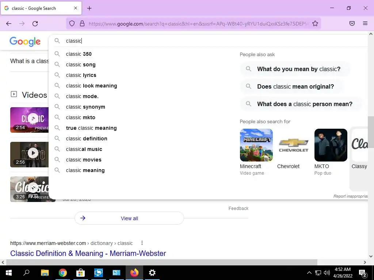Screen dimensions: 374x280
Task: Play the 2:56 MKTO video thumbnail
Action: point(29,155)
